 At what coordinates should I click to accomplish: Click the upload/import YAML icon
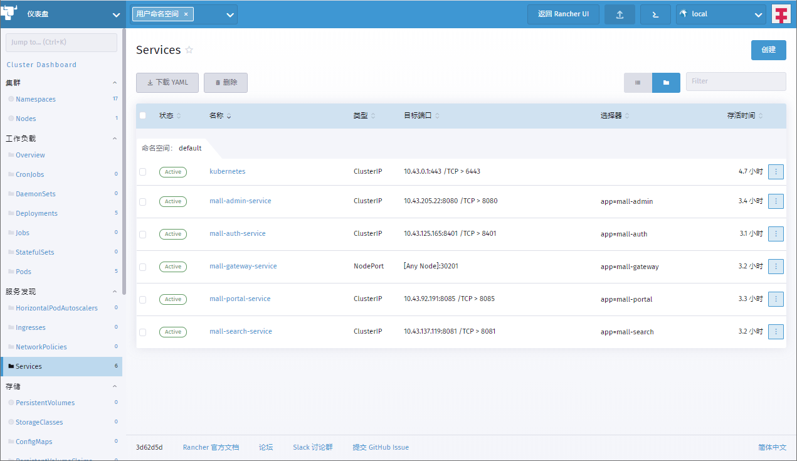[x=620, y=14]
